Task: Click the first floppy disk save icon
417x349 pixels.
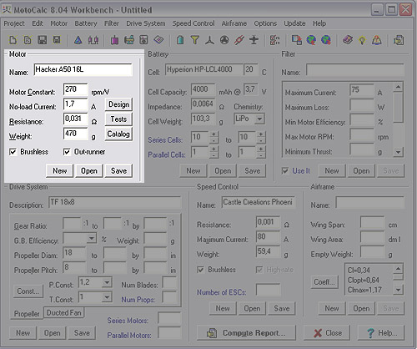Action: pyautogui.click(x=43, y=40)
